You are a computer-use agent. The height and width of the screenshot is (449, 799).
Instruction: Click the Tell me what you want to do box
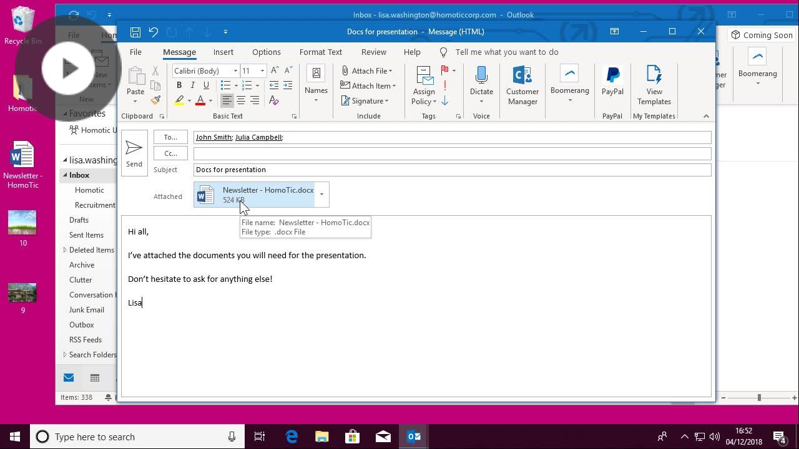[507, 52]
